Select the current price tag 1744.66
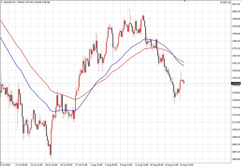Screen dimensions: 242x167 tap(236, 83)
